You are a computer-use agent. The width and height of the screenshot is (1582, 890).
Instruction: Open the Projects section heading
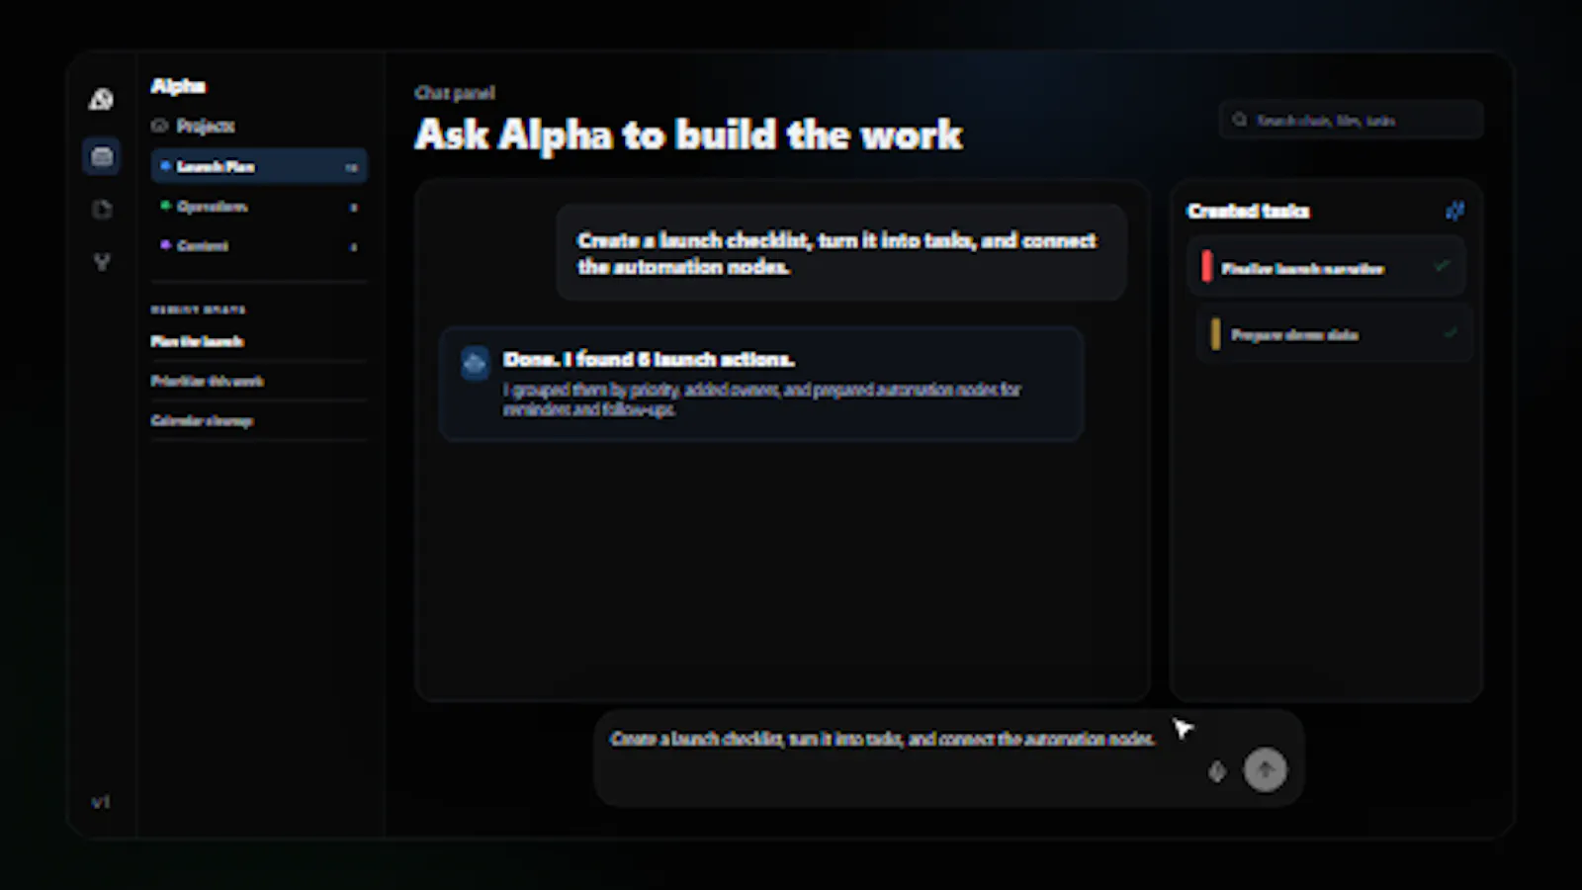206,126
